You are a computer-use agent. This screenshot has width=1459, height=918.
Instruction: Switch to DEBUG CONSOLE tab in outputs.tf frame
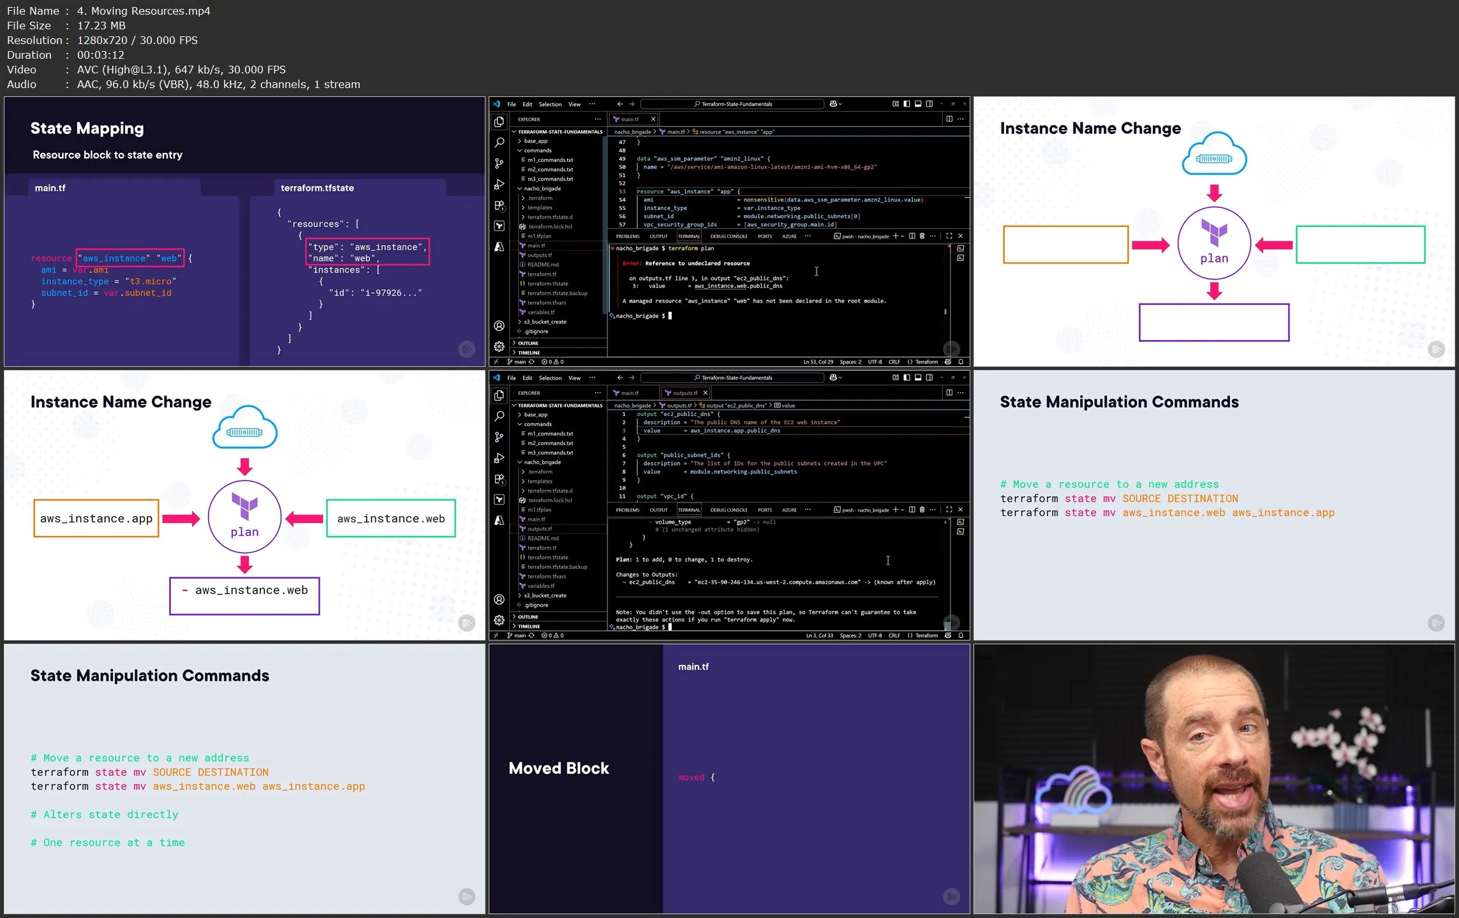click(729, 510)
